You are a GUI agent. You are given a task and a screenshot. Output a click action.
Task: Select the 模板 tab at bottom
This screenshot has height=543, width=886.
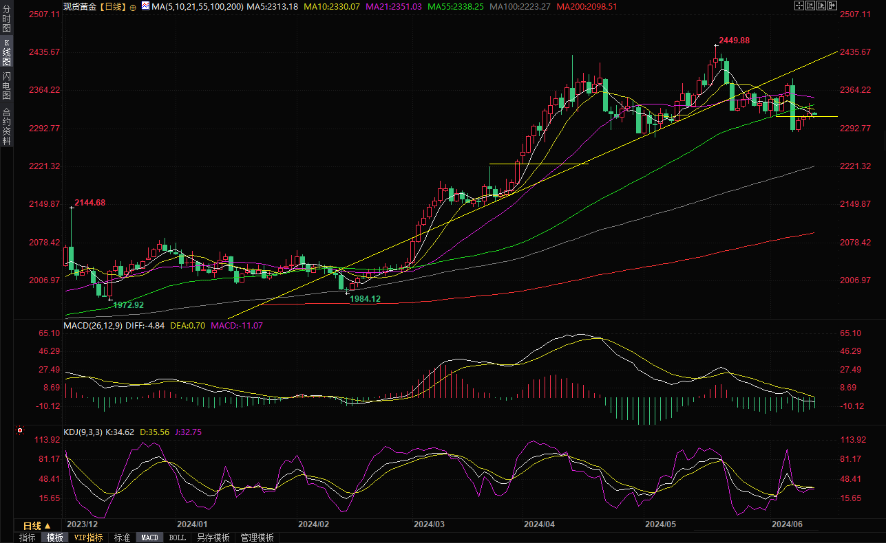[x=54, y=538]
